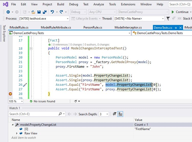Image resolution: width=192 pixels, height=142 pixels.
Task: Collapse model.PropertyChangeList watch entry
Action: 13,124
